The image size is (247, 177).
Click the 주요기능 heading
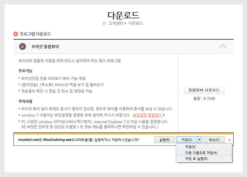click(x=25, y=71)
